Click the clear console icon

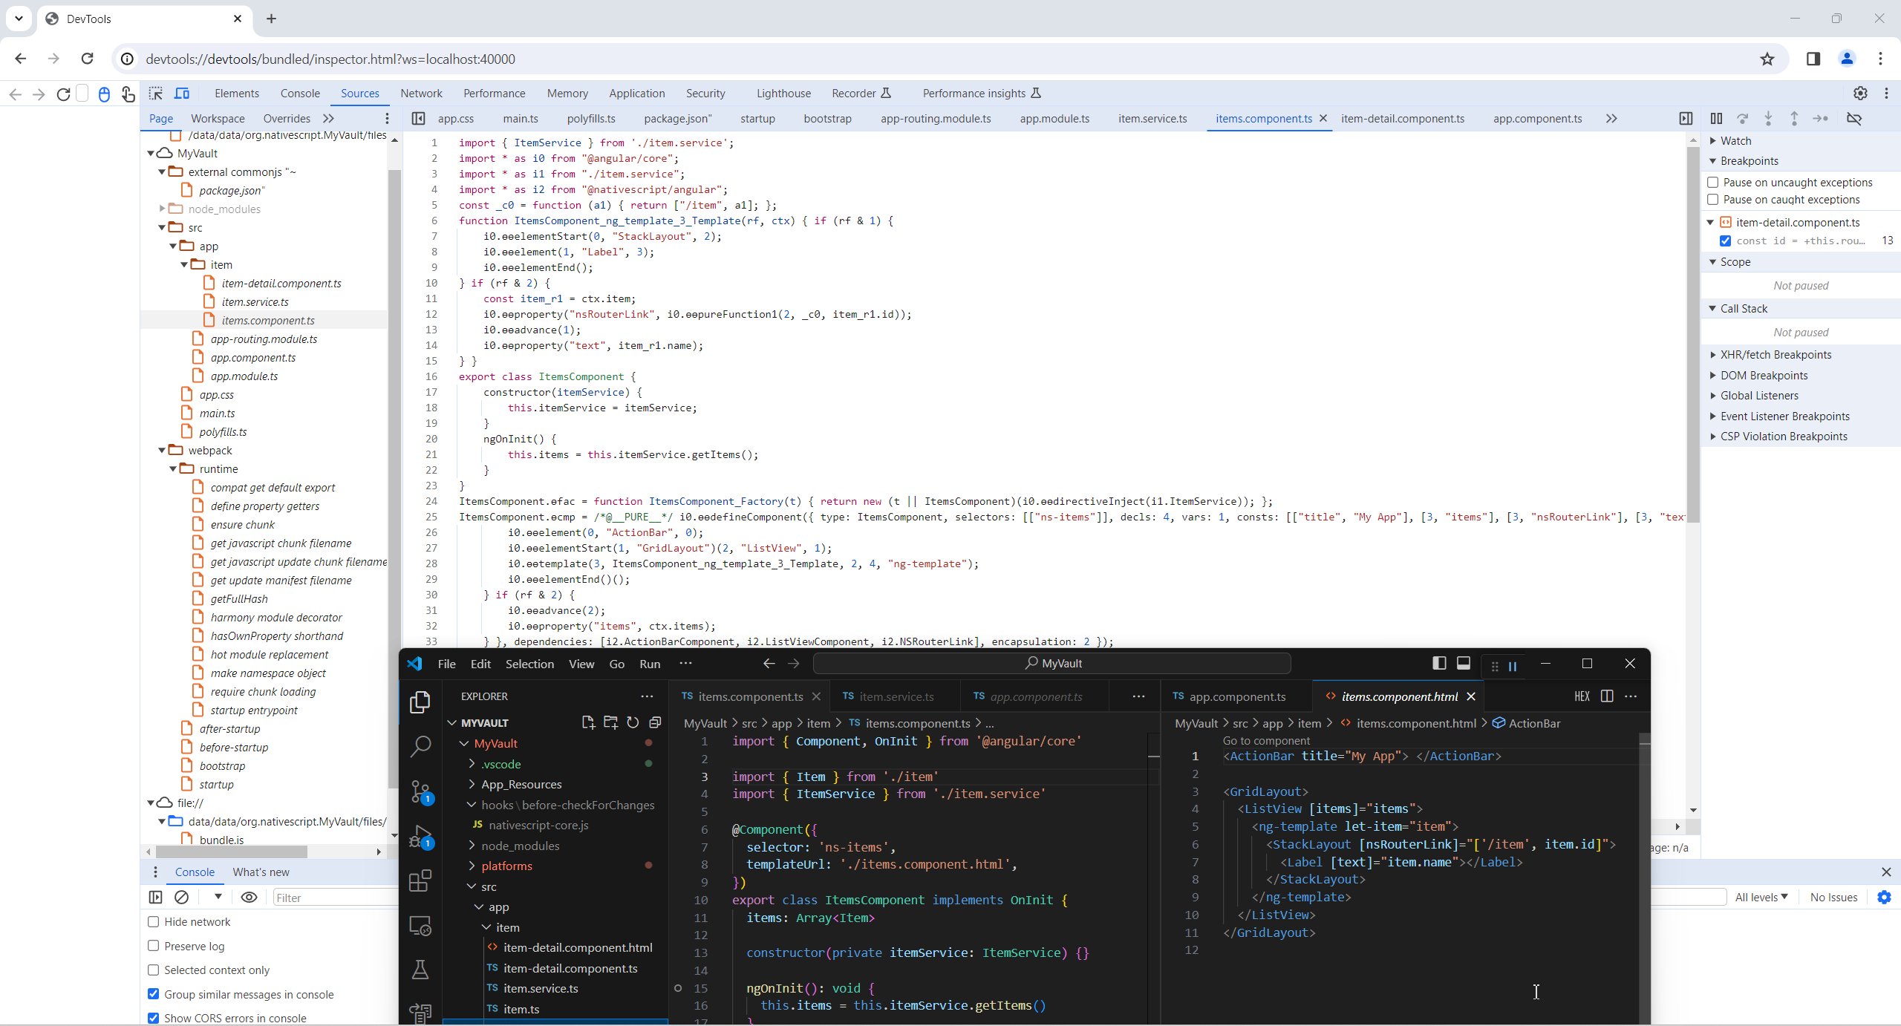click(181, 897)
